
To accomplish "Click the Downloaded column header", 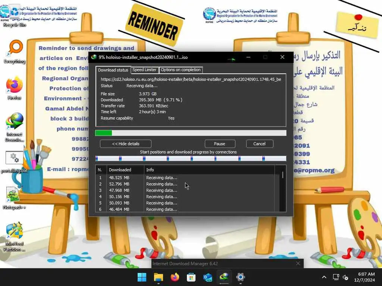I will click(x=125, y=170).
